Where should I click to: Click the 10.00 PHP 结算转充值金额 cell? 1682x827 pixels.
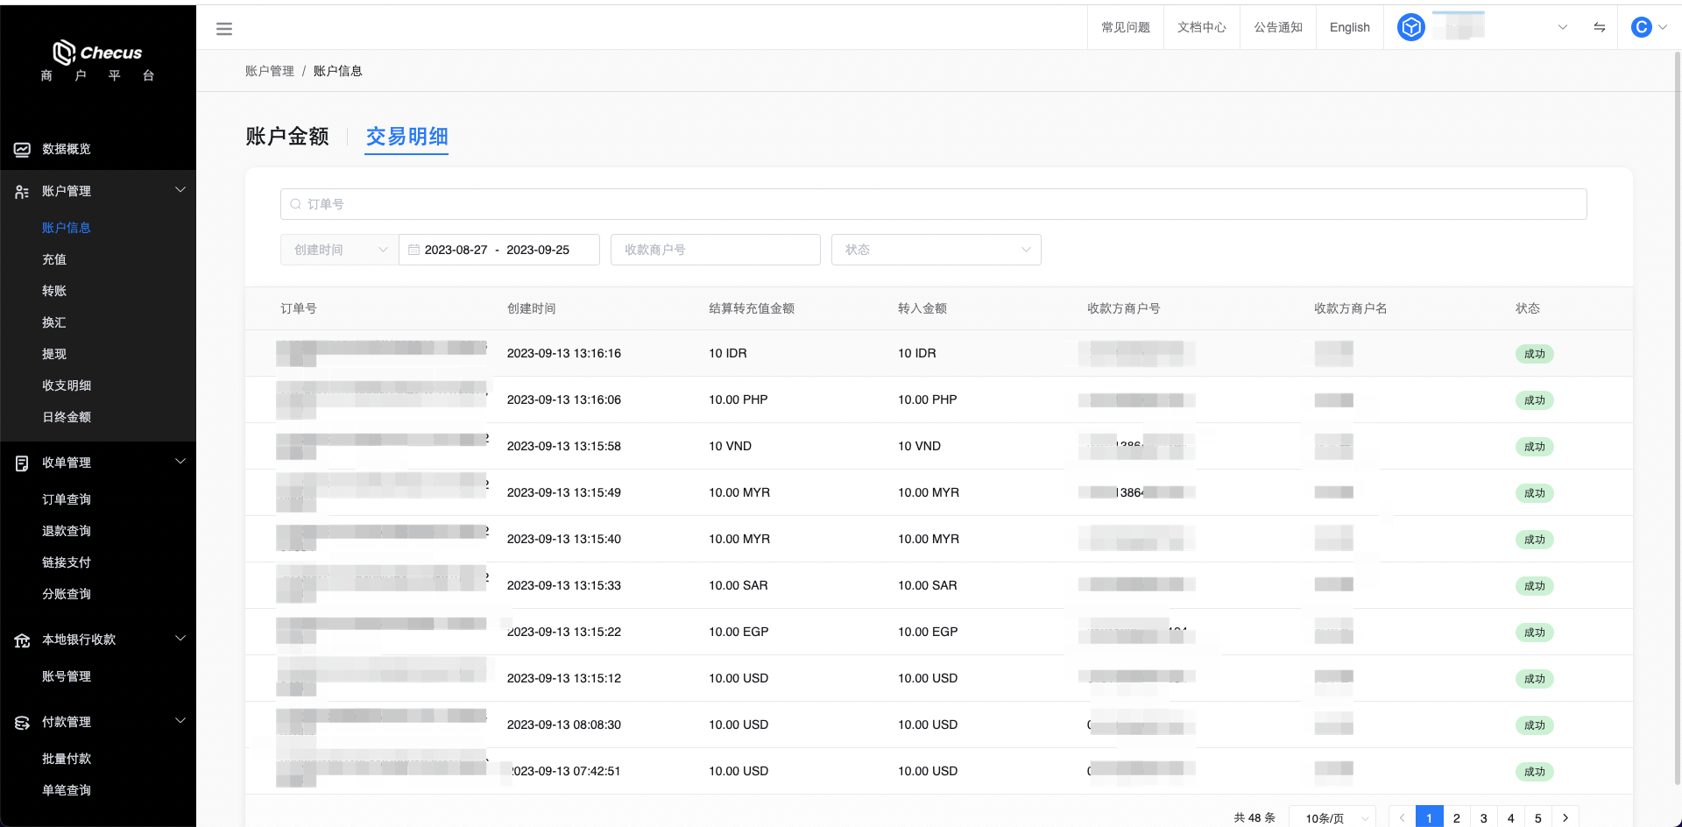tap(738, 399)
